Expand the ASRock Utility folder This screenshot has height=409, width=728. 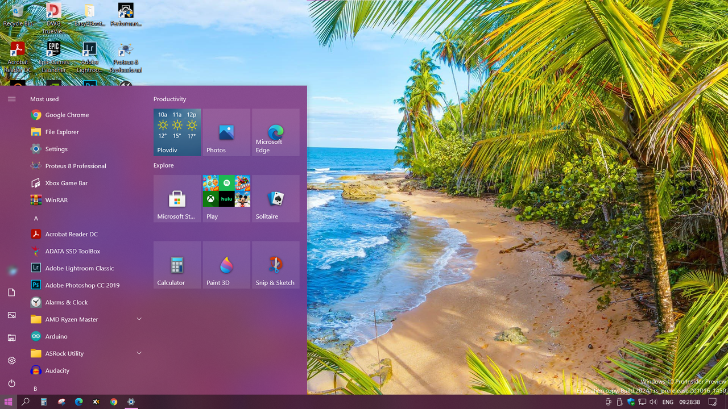[85, 353]
